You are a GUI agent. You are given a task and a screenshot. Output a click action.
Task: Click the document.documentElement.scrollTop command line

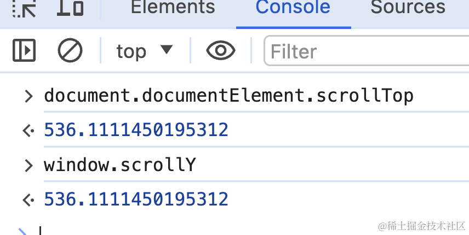pos(228,96)
